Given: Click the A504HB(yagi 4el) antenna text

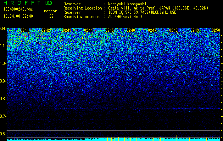Looking at the screenshot, I should click(x=125, y=17).
